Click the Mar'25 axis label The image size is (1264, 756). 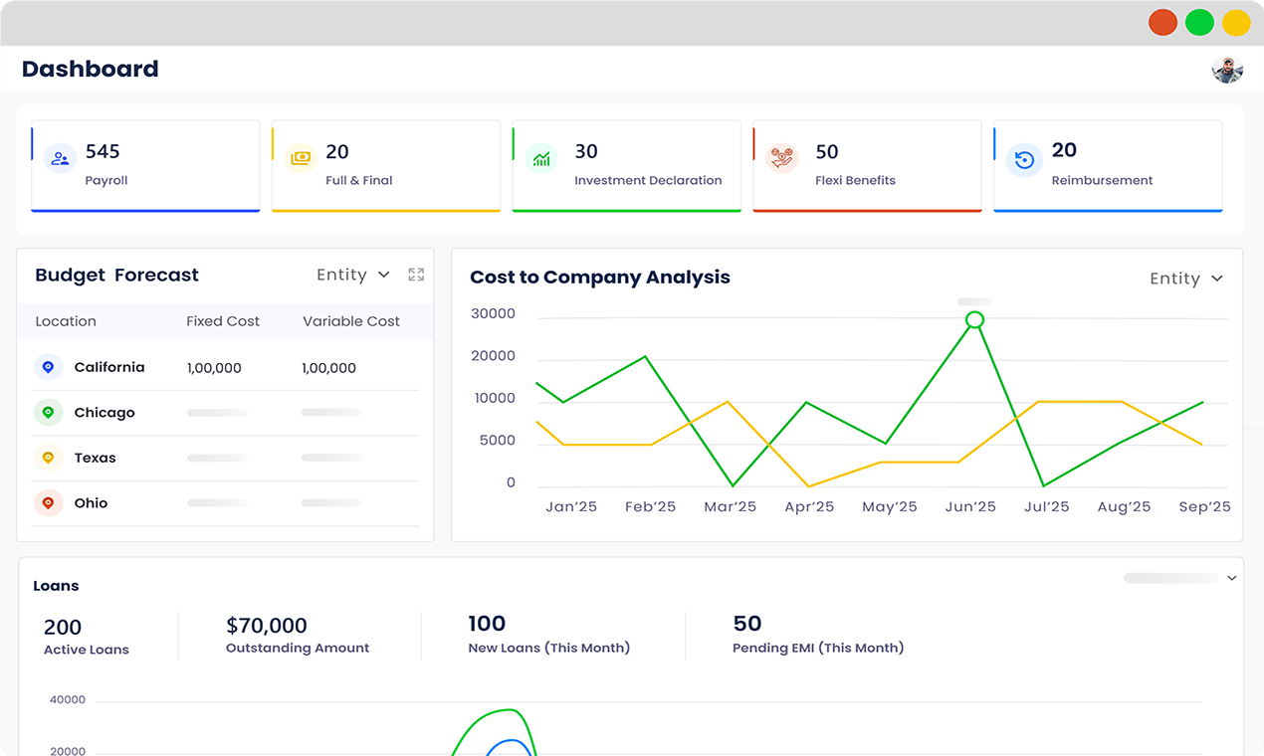(x=730, y=507)
